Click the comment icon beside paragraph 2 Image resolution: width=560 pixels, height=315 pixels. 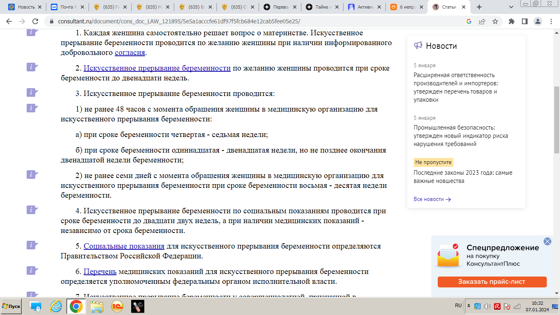click(x=32, y=67)
